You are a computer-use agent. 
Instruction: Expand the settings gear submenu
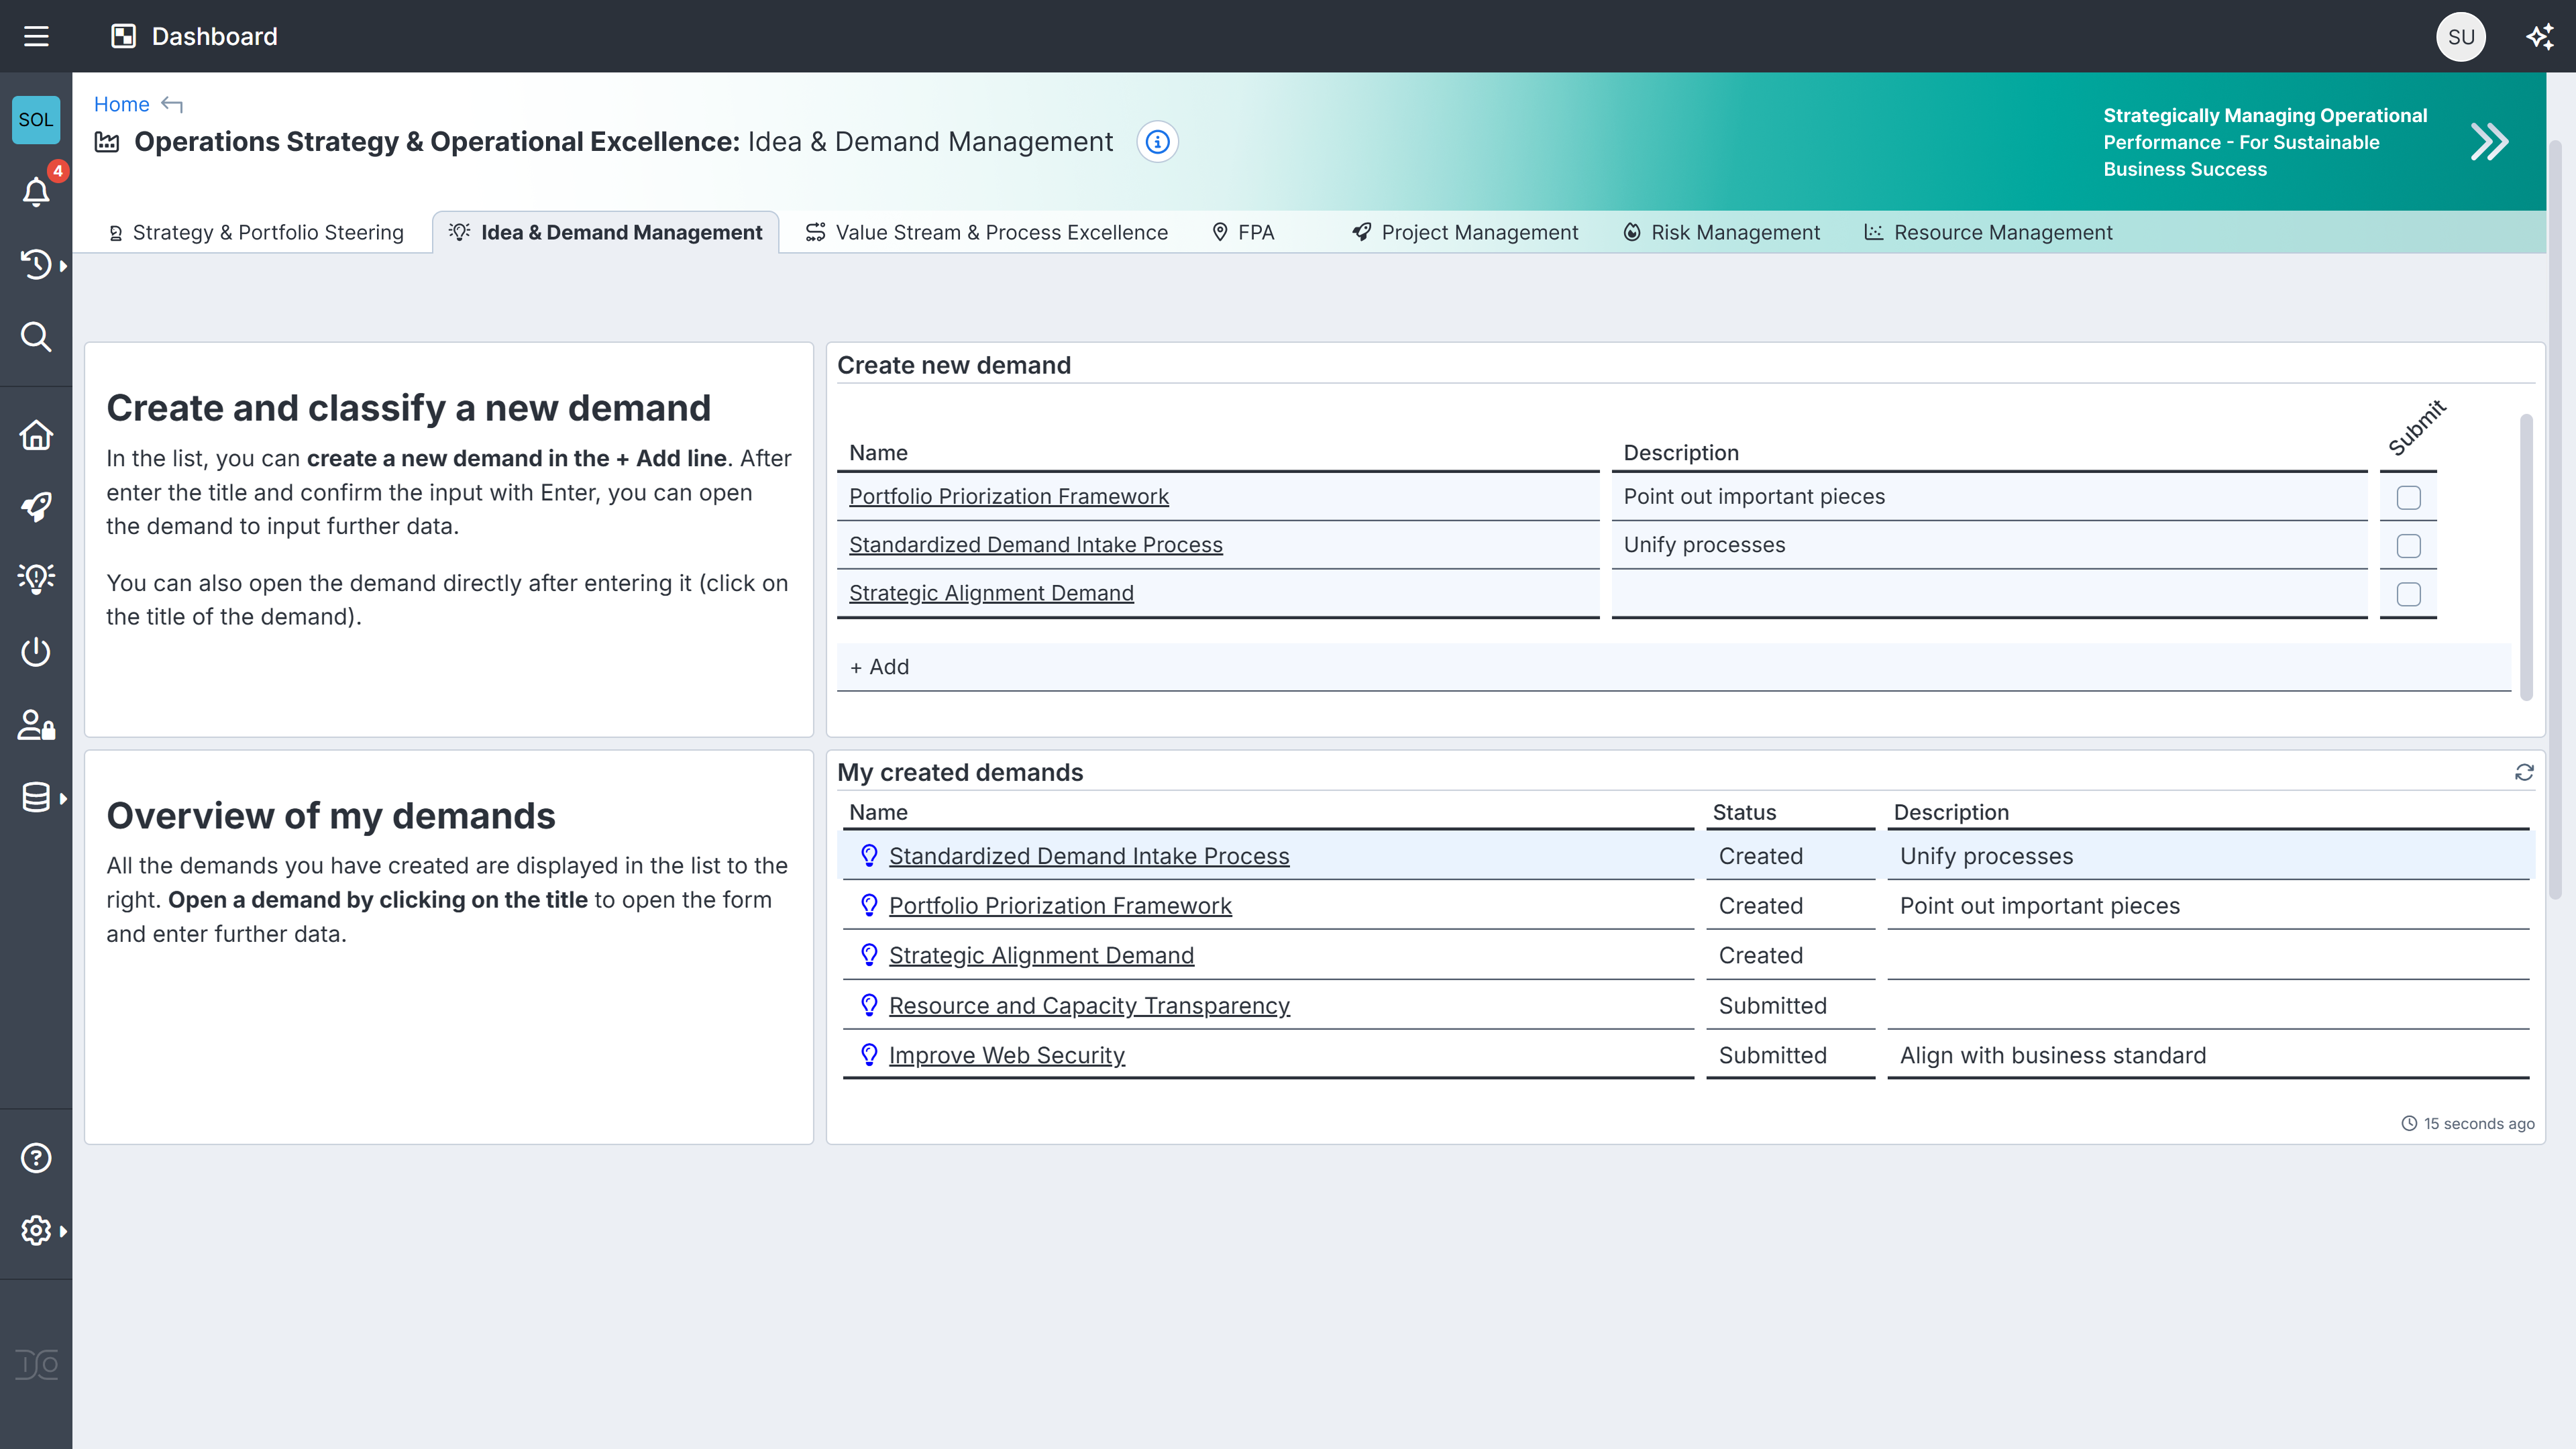63,1231
